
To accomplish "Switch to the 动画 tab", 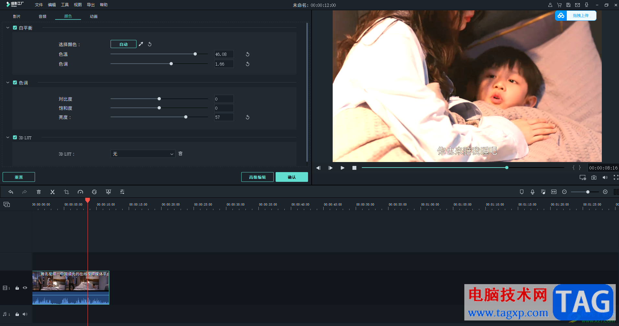I will point(94,16).
